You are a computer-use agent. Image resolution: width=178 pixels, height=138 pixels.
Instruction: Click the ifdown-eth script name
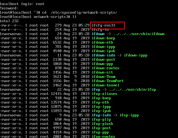coord(102,43)
